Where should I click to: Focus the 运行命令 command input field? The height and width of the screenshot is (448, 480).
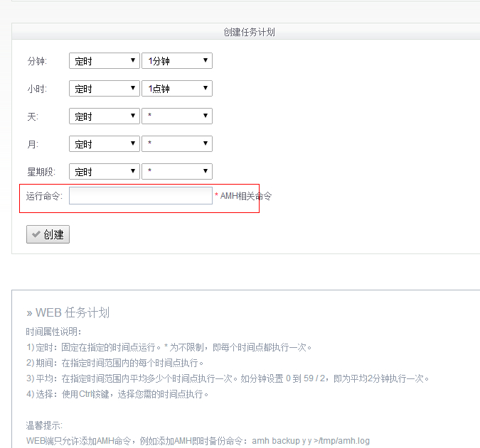point(141,196)
